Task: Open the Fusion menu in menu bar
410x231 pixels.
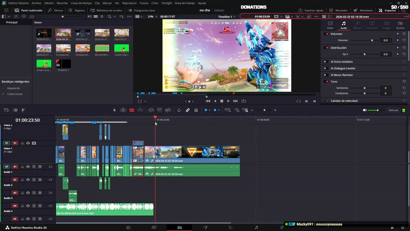Action: pyautogui.click(x=144, y=3)
